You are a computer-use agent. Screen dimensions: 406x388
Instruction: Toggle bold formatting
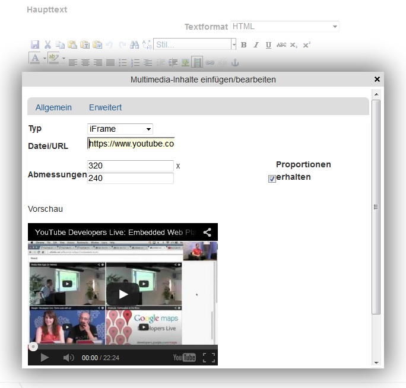tap(243, 45)
